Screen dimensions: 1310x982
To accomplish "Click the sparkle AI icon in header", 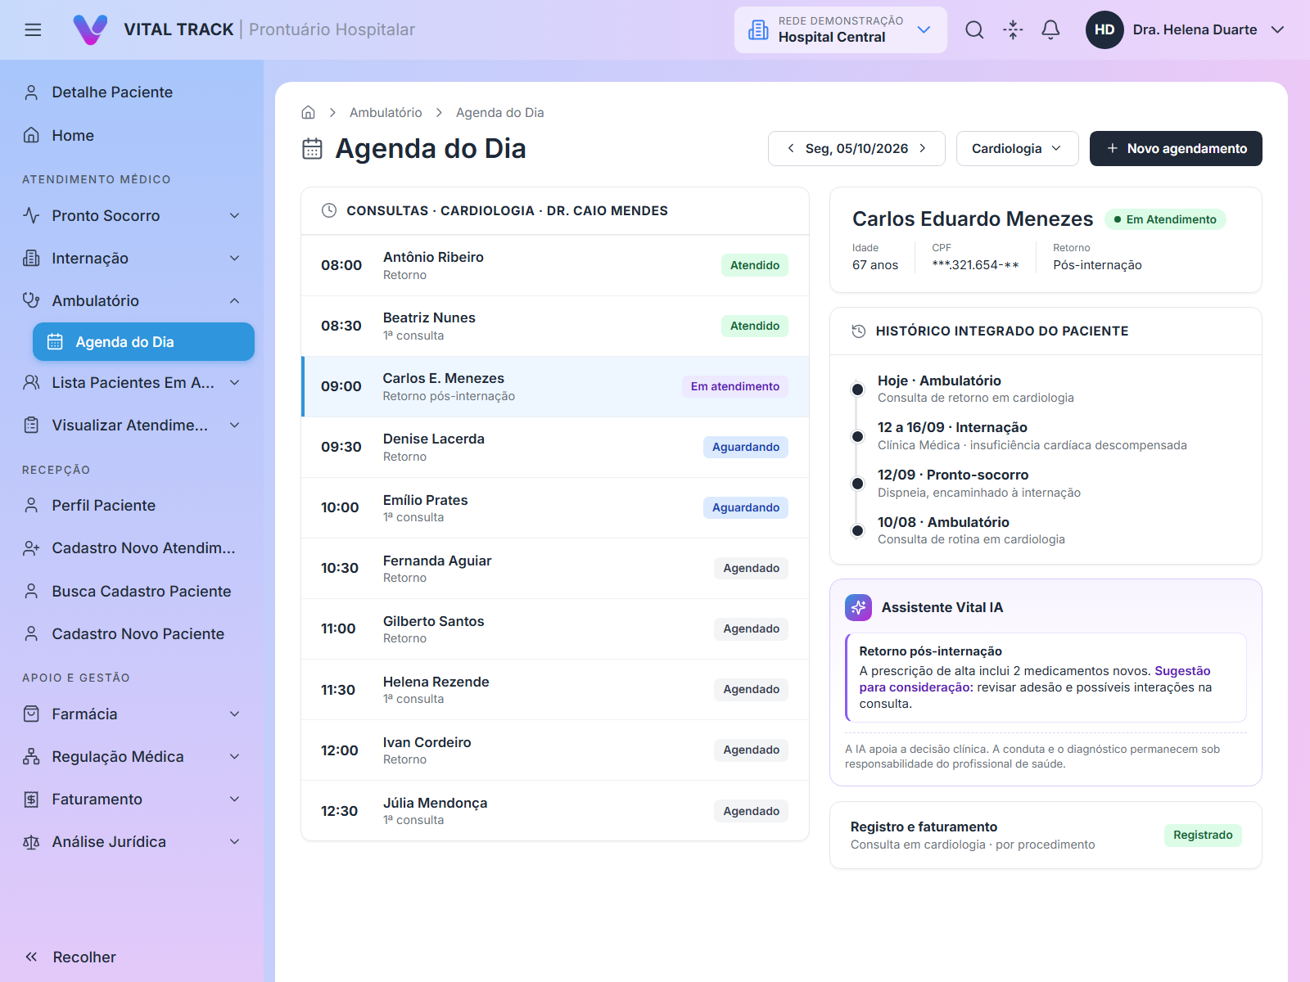I will [1013, 29].
